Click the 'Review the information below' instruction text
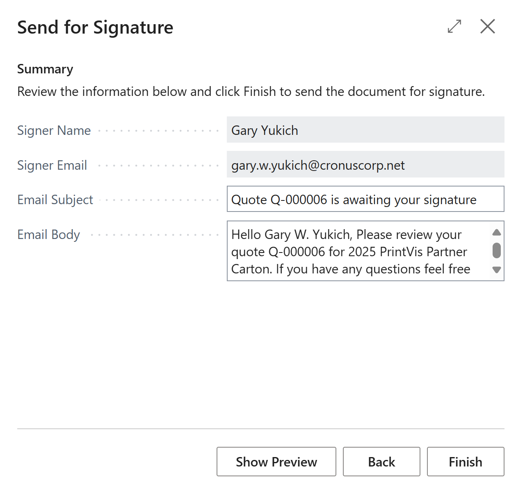 click(251, 91)
